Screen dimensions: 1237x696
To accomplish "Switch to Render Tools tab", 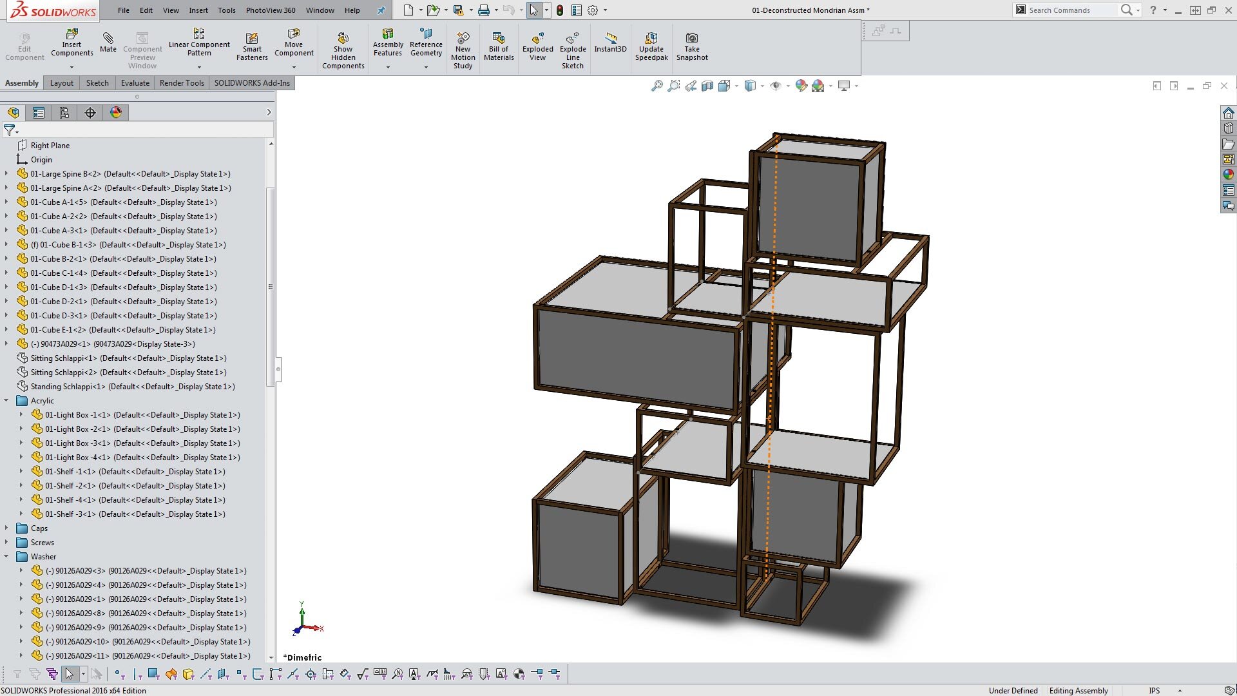I will click(x=182, y=83).
